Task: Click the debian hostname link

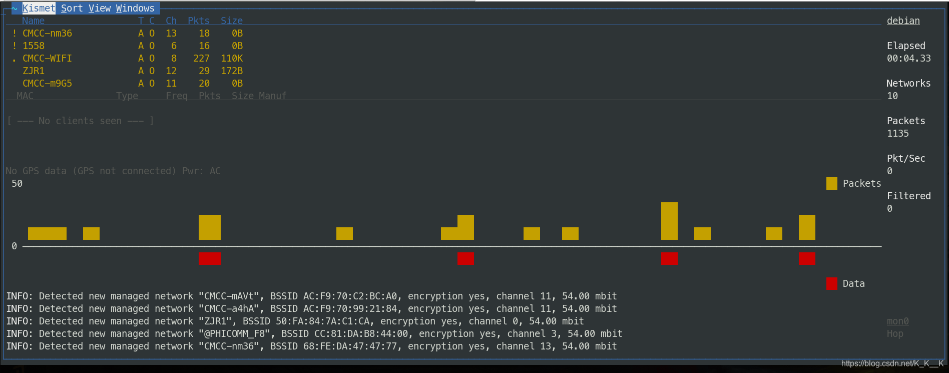Action: tap(903, 21)
